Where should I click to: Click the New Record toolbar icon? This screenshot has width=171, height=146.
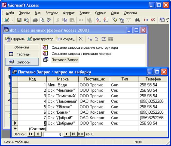pos(146,20)
